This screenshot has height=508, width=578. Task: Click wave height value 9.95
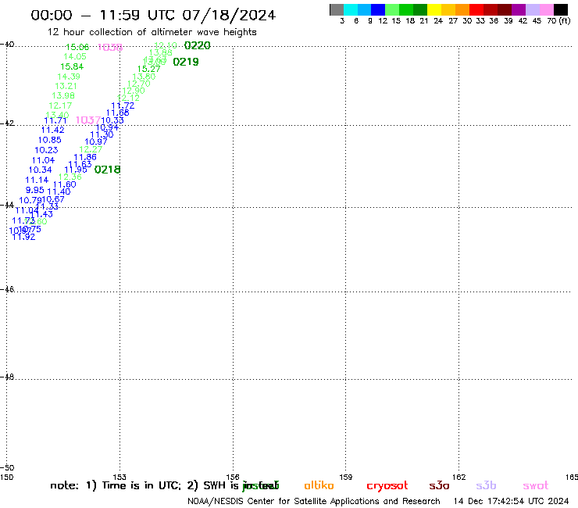(x=34, y=190)
